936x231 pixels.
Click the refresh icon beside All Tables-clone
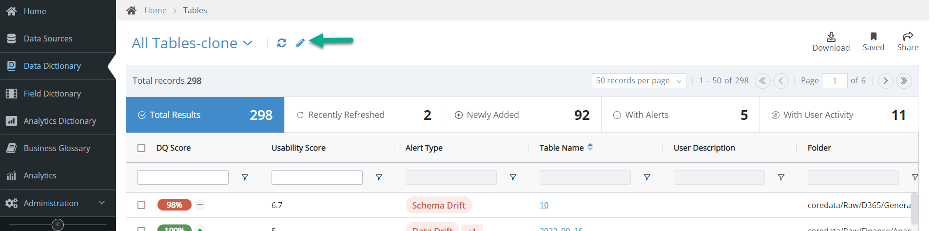pos(282,43)
